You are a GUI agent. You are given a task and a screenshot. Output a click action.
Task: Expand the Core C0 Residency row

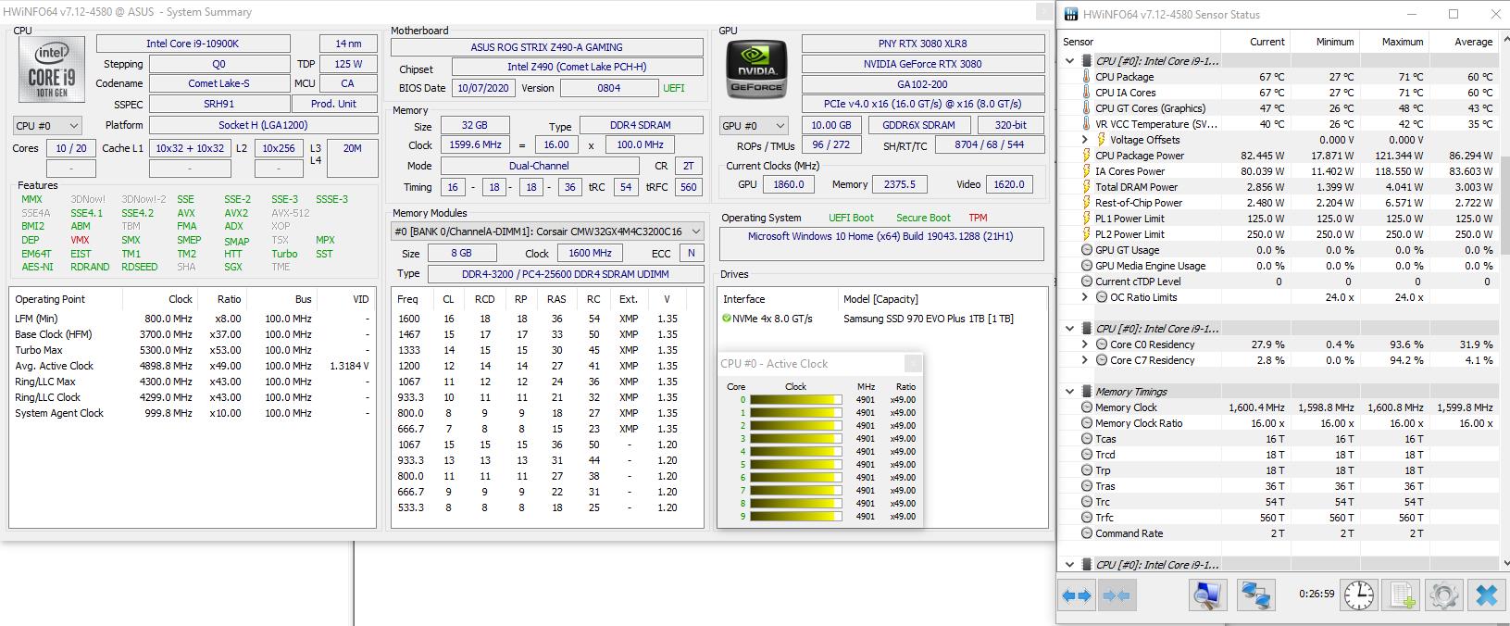pos(1085,344)
